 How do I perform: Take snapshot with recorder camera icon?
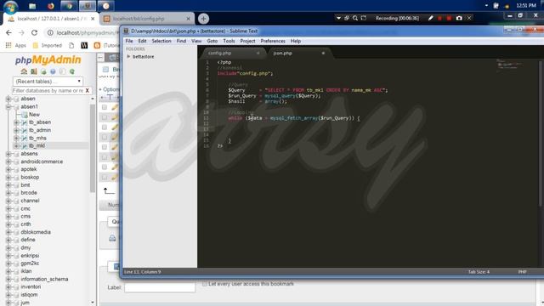[x=459, y=18]
